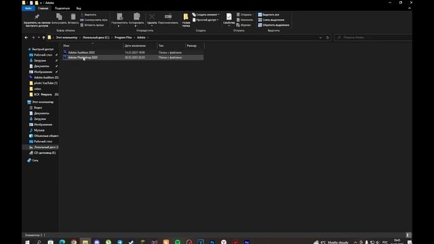Open the Spotify icon on the taskbar
The image size is (434, 244).
[x=178, y=242]
